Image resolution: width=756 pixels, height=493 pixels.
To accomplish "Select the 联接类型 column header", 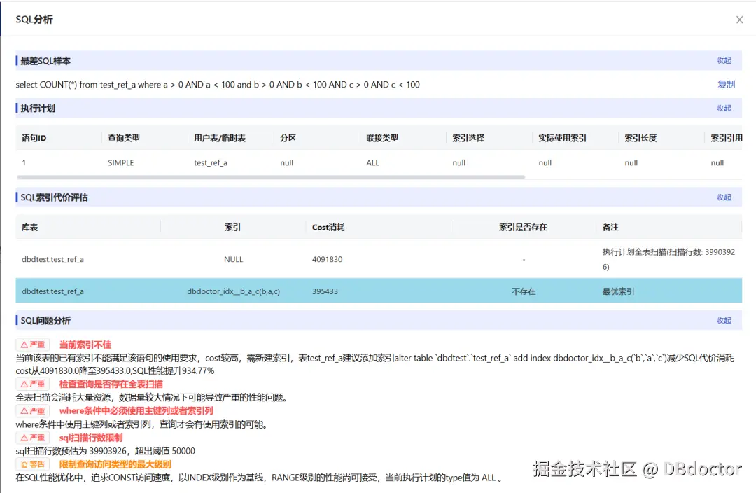I will click(x=382, y=138).
